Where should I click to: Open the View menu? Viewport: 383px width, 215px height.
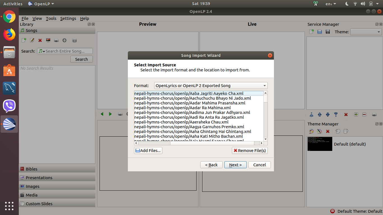pos(37,18)
